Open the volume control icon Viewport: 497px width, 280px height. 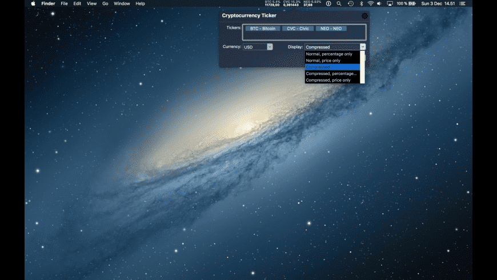379,3
